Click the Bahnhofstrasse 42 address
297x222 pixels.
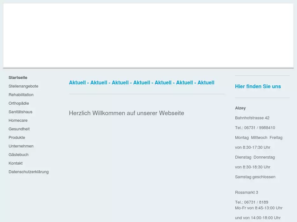click(252, 118)
